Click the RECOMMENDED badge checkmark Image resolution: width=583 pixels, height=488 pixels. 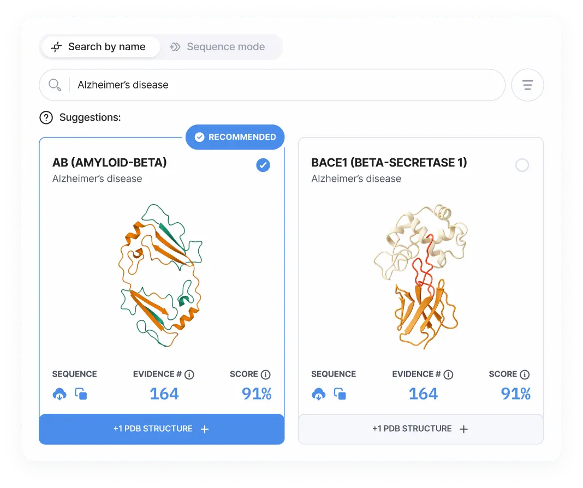click(x=200, y=137)
